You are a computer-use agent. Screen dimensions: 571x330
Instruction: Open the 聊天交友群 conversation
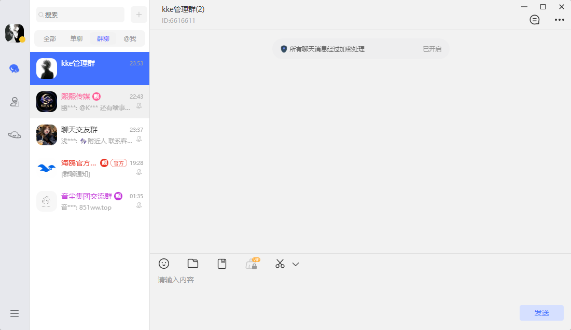[x=90, y=135]
